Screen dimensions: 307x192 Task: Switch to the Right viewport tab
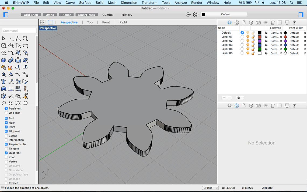[123, 22]
